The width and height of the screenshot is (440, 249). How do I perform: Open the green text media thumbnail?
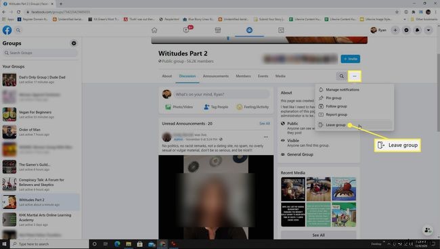319,214
